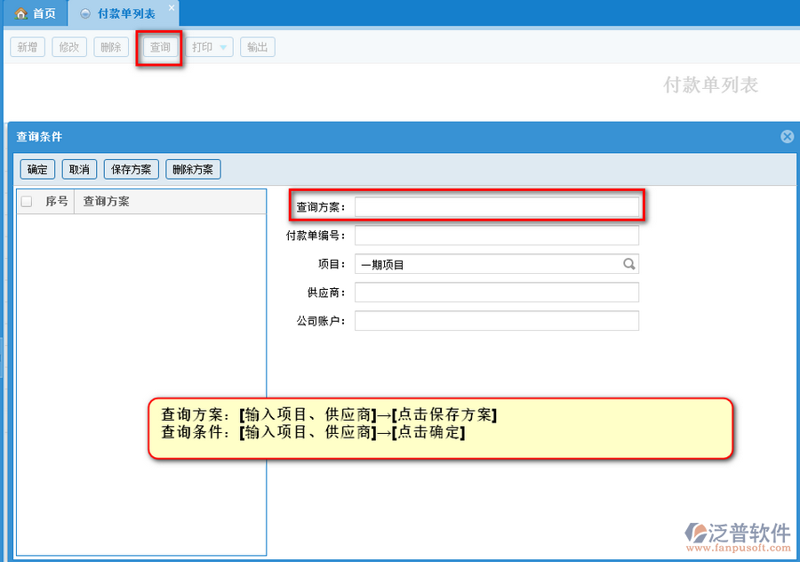The image size is (800, 562).
Task: Click the 查询方案 column header
Action: (171, 201)
